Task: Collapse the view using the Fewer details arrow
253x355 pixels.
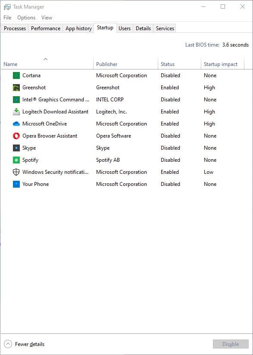Action: (x=8, y=344)
